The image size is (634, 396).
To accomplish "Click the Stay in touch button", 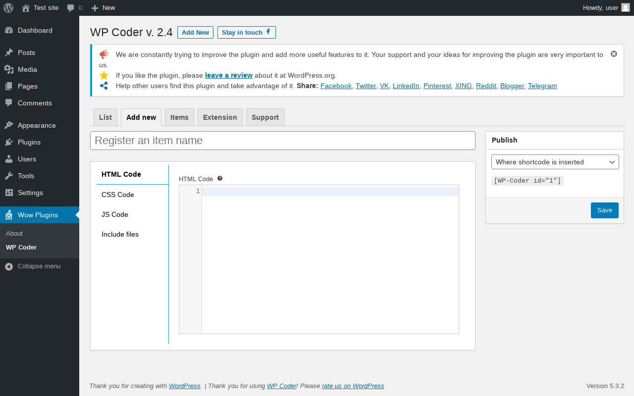I will pos(247,32).
